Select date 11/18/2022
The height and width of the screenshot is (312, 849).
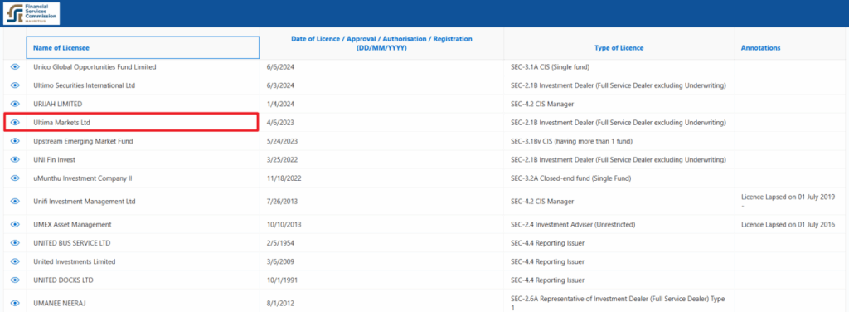click(x=284, y=178)
